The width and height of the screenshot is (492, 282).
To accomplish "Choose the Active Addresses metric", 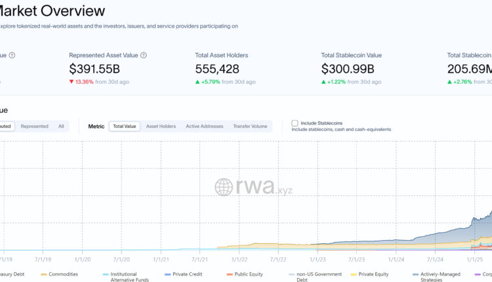I will 204,126.
